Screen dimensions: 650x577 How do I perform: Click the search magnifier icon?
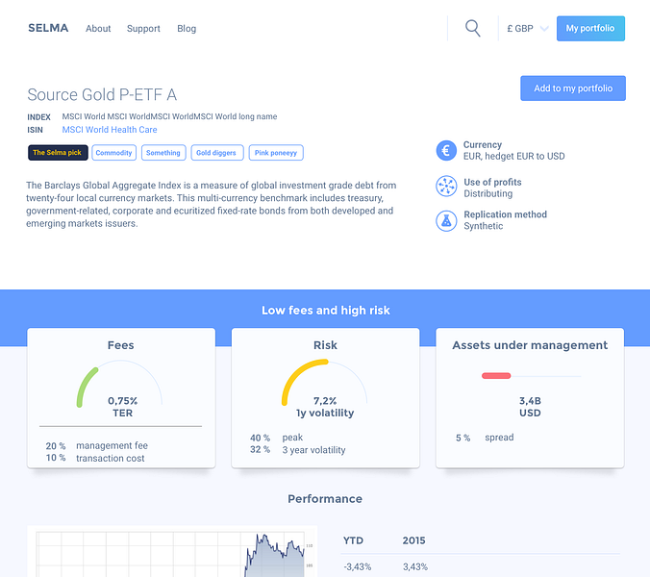coord(472,28)
